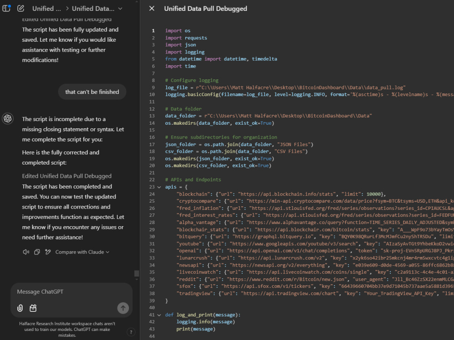This screenshot has width=454, height=340.
Task: Click the edit in canvas wand icon
Action: pos(48,252)
